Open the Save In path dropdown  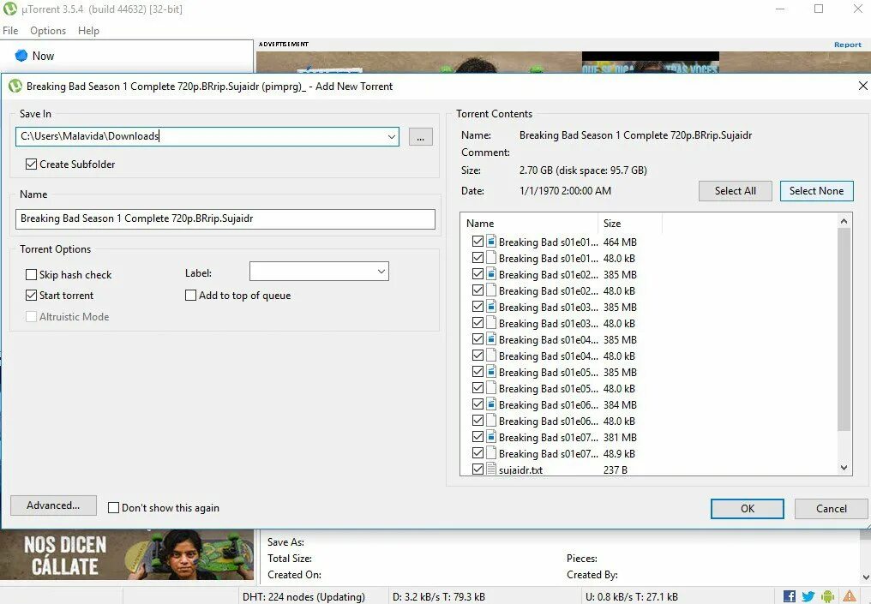(x=392, y=136)
